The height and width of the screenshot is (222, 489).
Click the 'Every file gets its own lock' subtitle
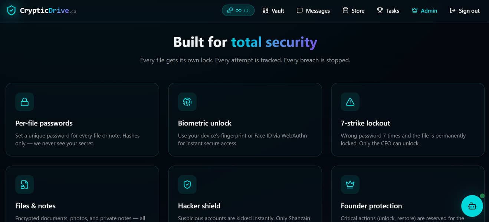point(245,60)
